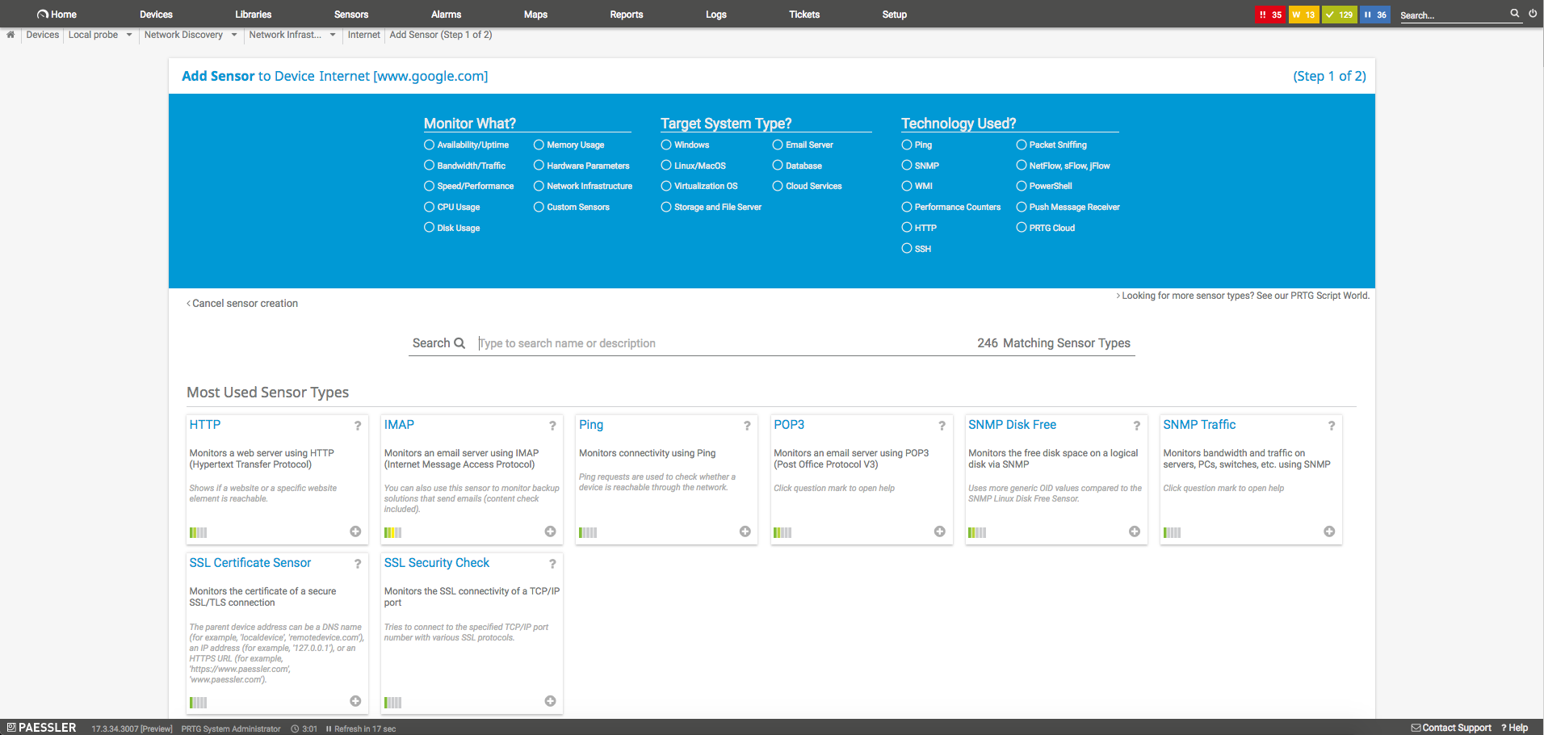Open the Logs main menu
1544x735 pixels.
pyautogui.click(x=716, y=15)
